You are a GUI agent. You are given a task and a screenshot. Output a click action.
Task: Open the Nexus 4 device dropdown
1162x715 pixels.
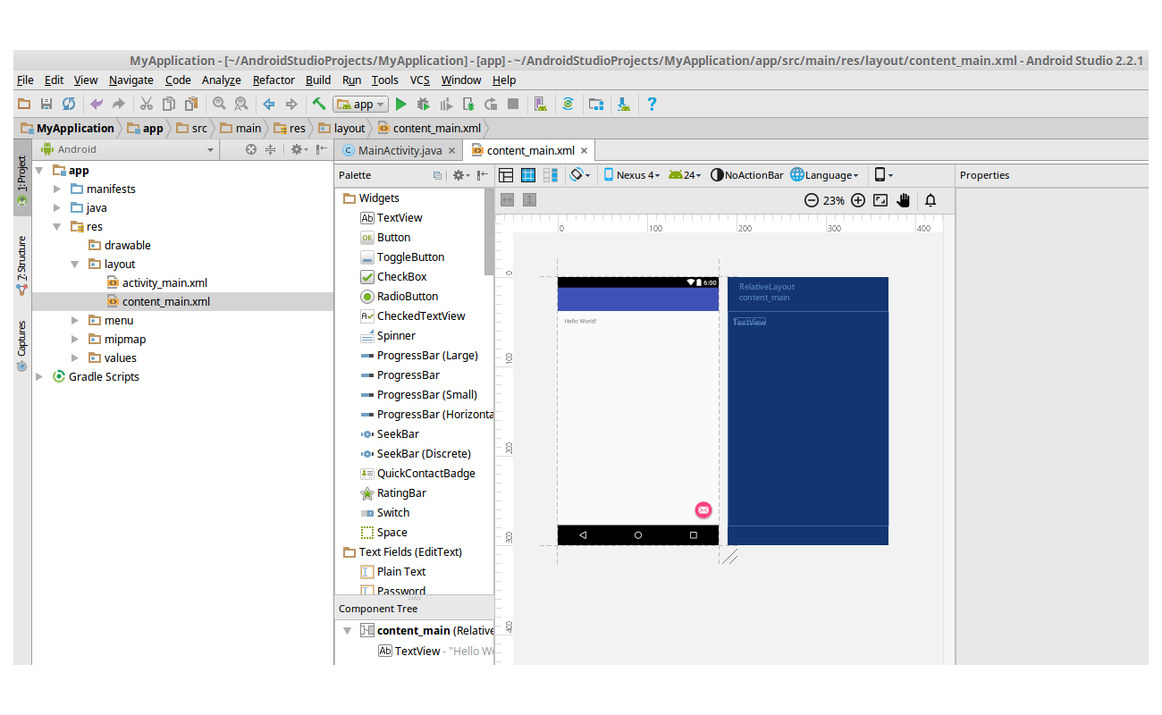tap(632, 175)
